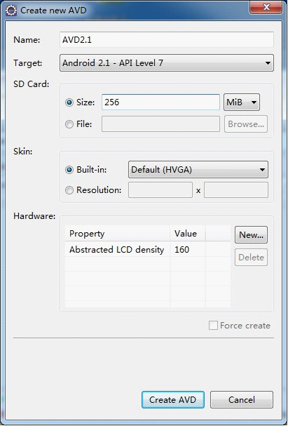Choose the Built-in skin radio option
This screenshot has height=426, width=288.
(69, 170)
